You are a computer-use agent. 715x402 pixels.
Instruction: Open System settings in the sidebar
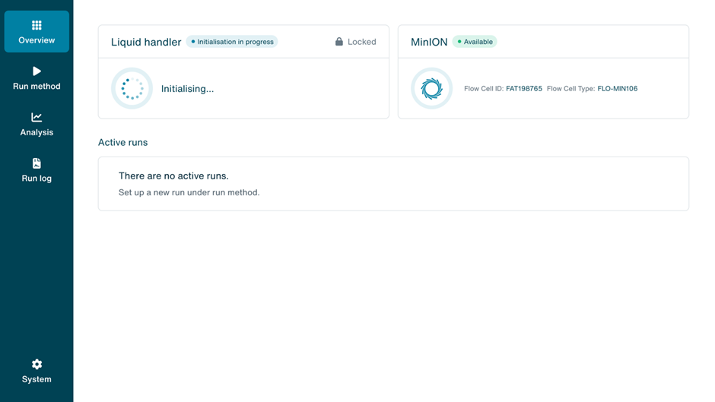(37, 371)
